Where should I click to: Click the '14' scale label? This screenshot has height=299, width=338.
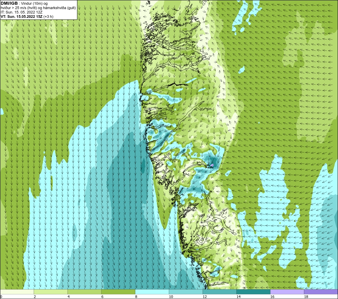[x=238, y=297]
